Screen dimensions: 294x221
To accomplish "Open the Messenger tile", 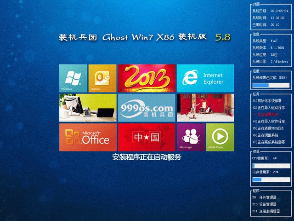I will point(191,137).
